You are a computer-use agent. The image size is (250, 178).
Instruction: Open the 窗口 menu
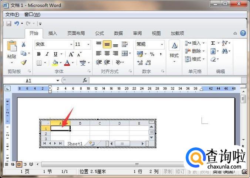(x=32, y=14)
